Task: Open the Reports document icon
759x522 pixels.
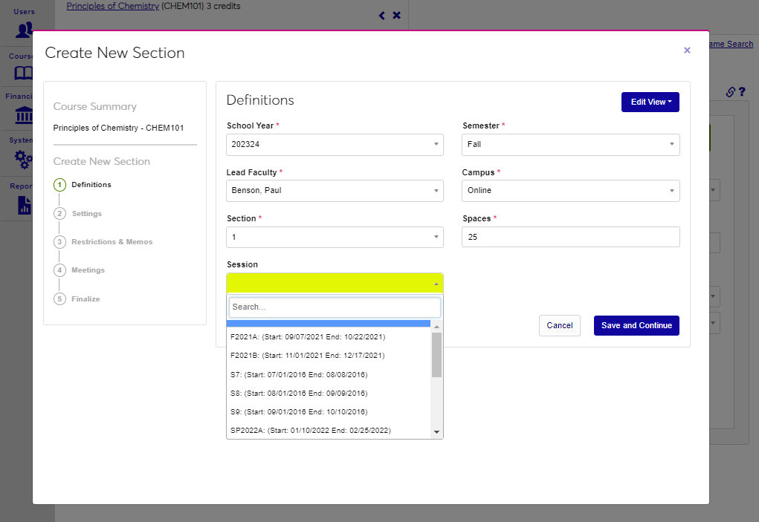Action: [x=24, y=205]
